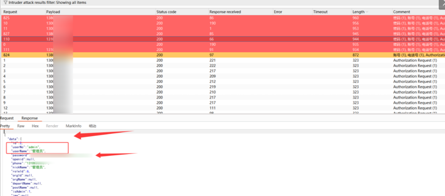
Task: Click the response received value 86
Action: tap(211, 18)
